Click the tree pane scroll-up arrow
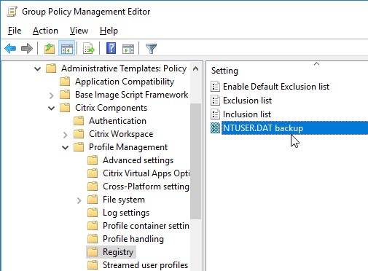 (196, 68)
